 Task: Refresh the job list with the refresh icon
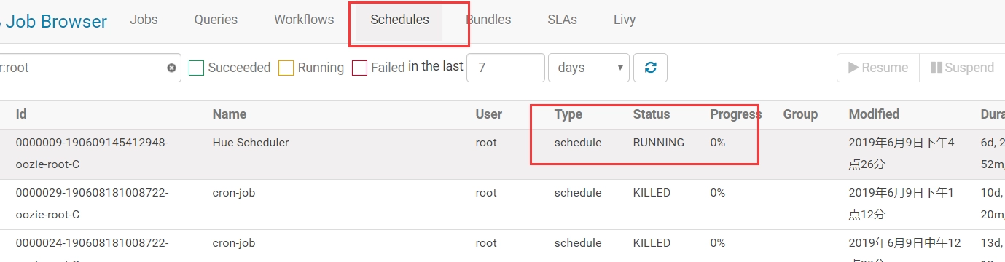[651, 68]
